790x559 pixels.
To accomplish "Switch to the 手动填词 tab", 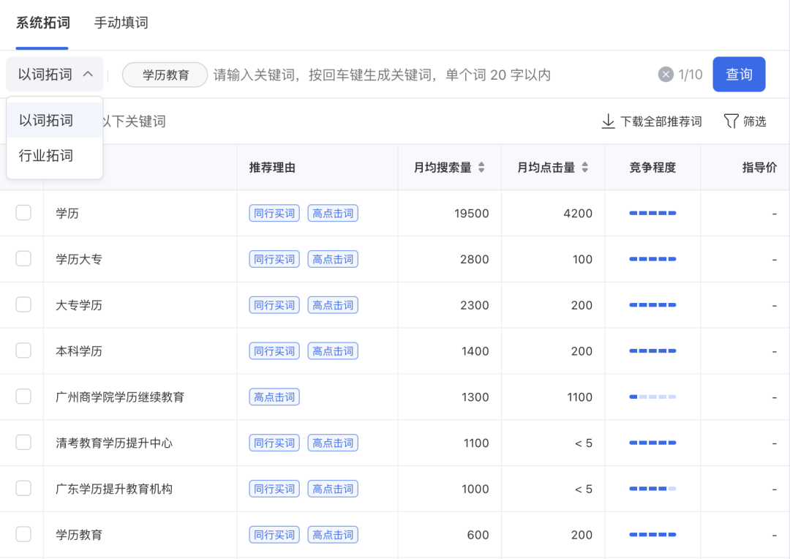I will pos(120,23).
